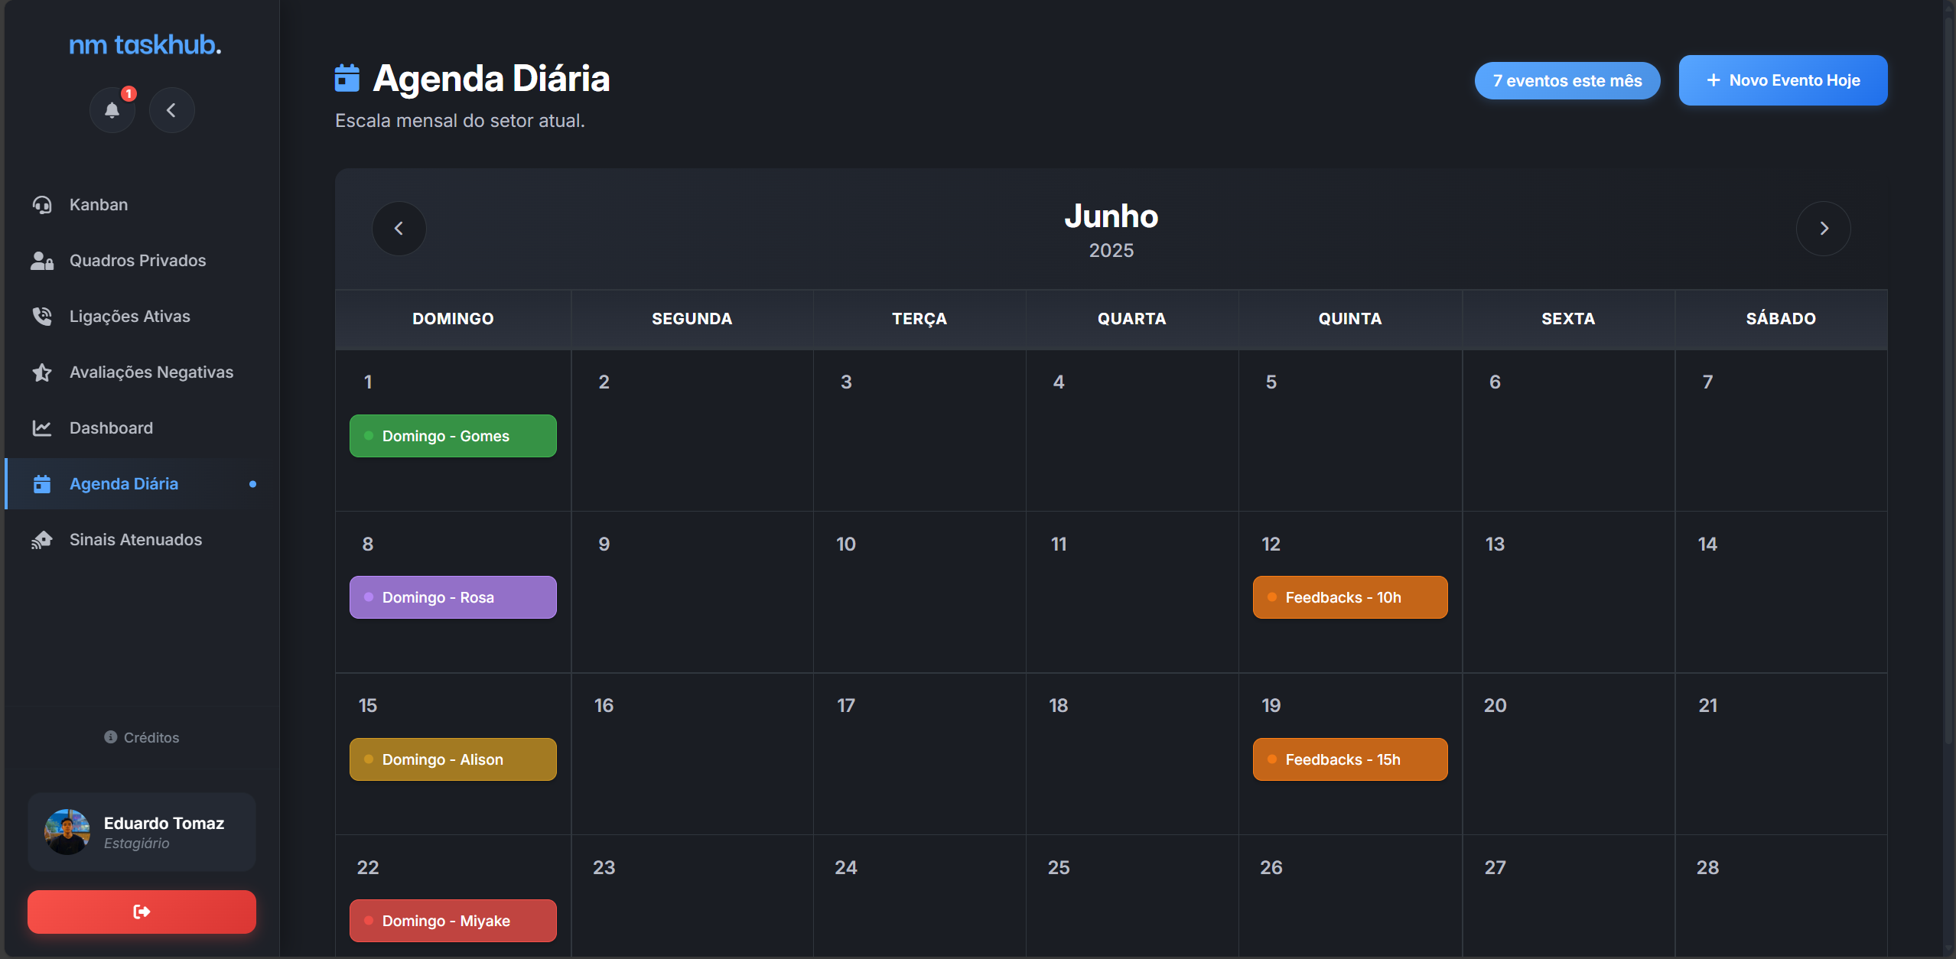1956x959 pixels.
Task: Open the Feedbacks - 10h event
Action: click(x=1349, y=597)
